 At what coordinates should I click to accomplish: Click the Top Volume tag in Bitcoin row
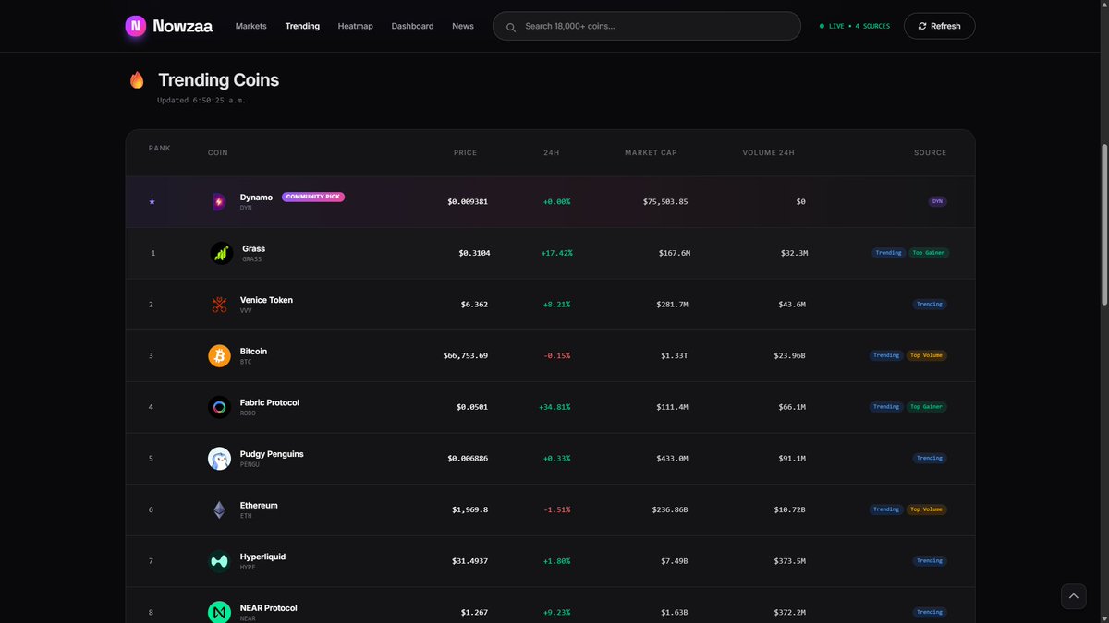[927, 355]
